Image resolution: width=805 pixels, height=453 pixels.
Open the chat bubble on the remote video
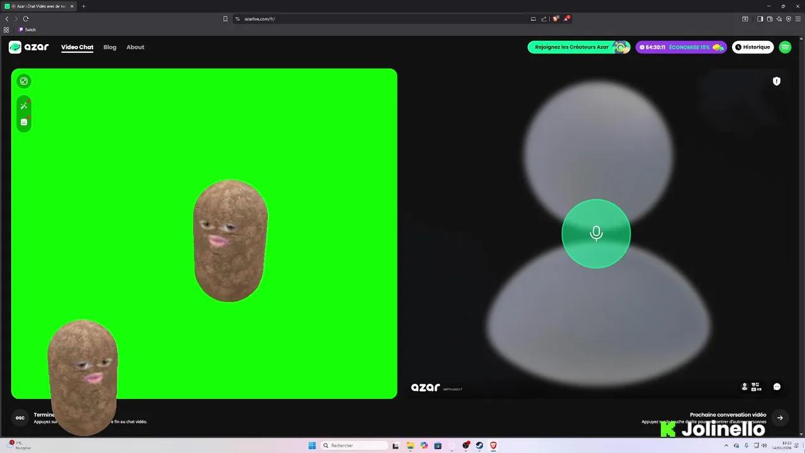[777, 386]
